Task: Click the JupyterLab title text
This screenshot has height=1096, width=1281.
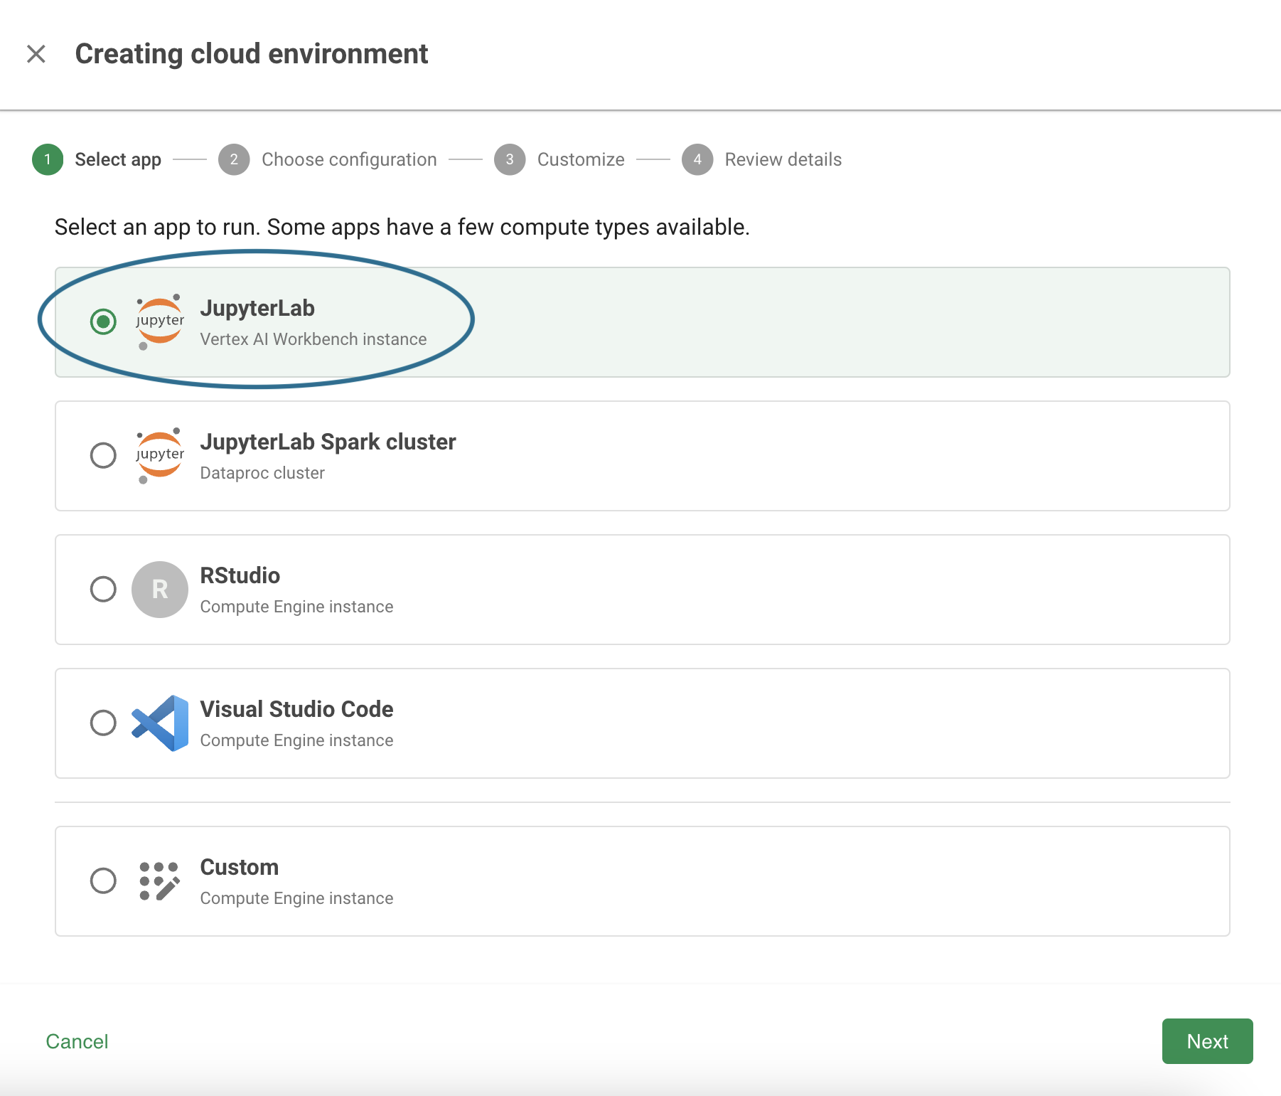Action: (x=257, y=308)
